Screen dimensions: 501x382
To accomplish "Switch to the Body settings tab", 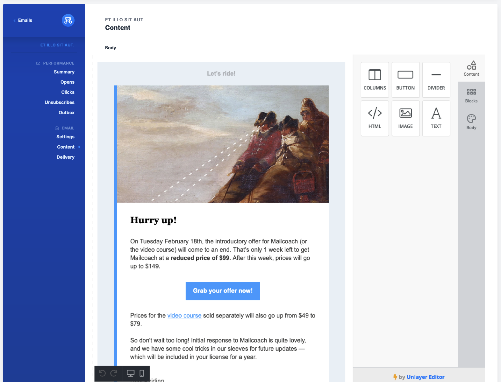I will (471, 122).
